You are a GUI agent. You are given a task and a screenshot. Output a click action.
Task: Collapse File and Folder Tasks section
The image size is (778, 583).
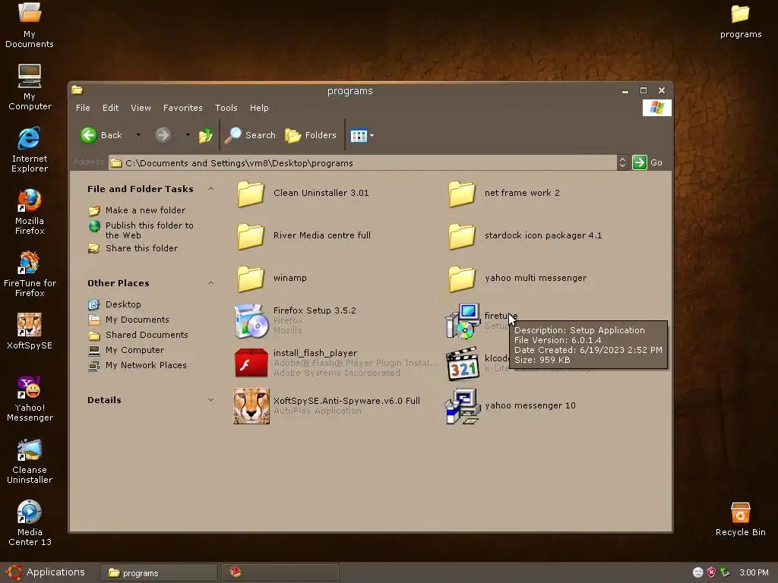coord(211,189)
